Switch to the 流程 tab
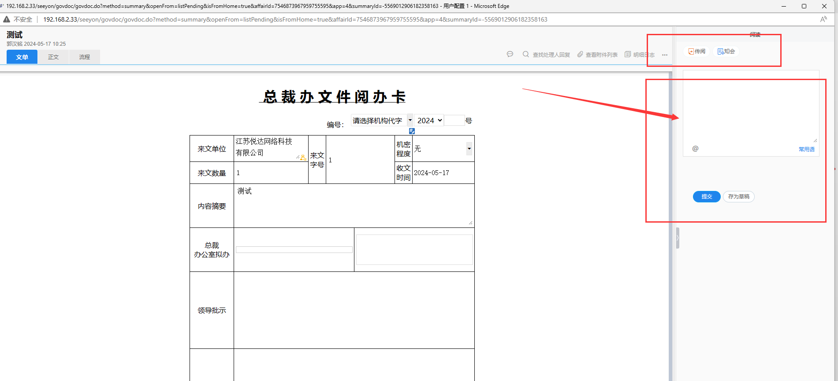 pos(84,57)
